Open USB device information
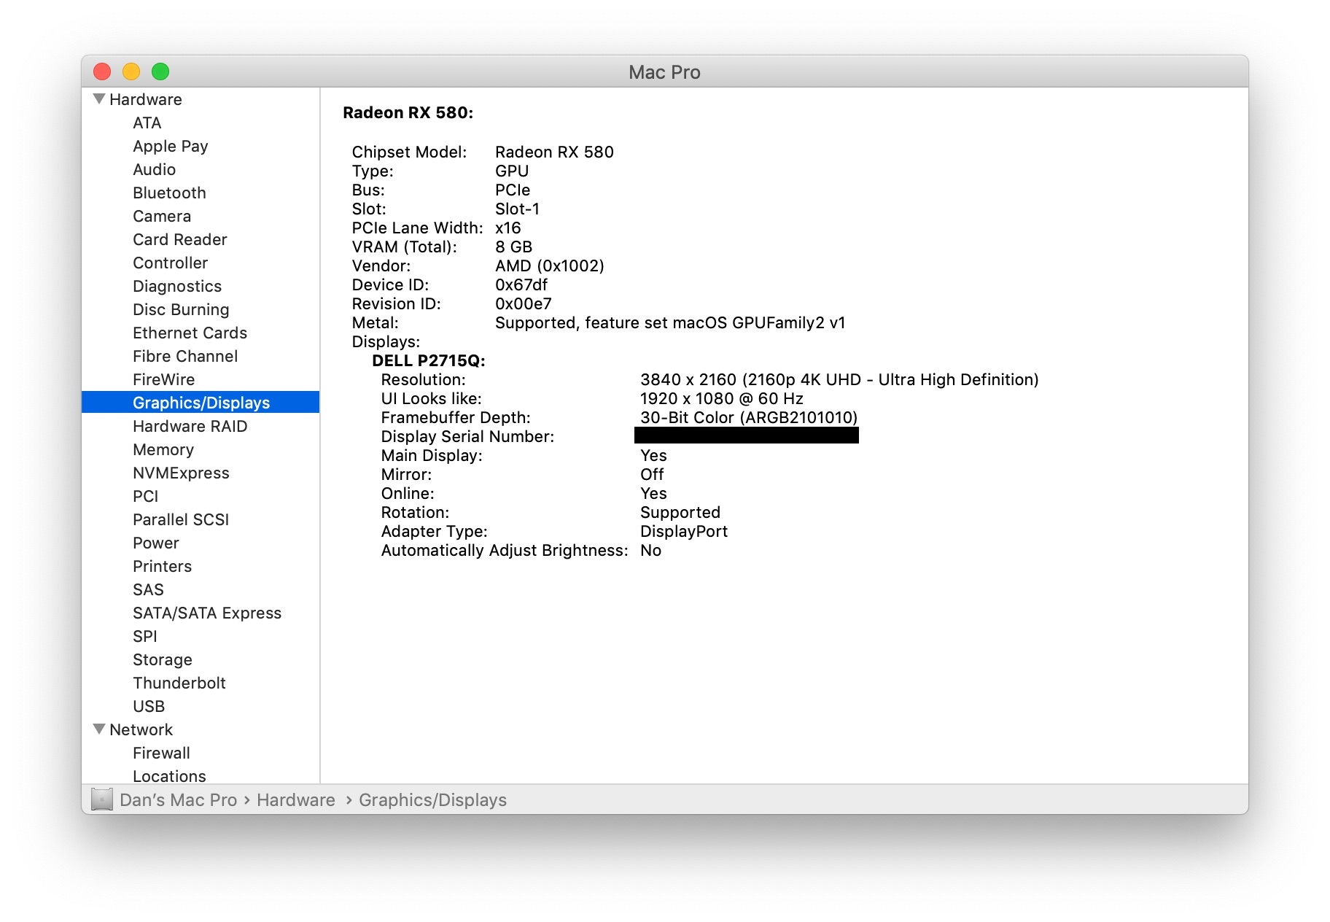The height and width of the screenshot is (922, 1330). 149,706
